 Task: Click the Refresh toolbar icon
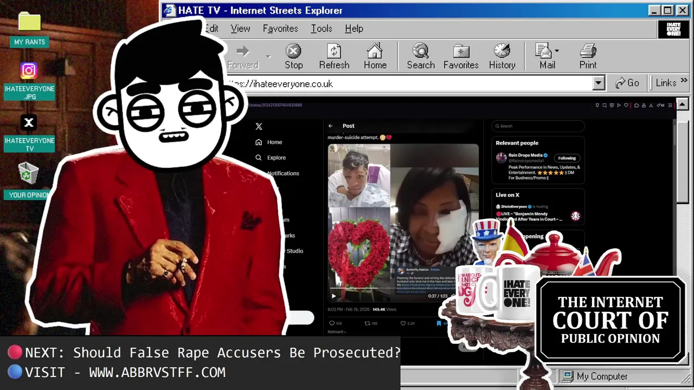[334, 51]
